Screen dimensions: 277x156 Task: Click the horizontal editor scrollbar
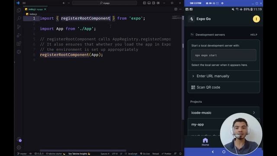83,151
